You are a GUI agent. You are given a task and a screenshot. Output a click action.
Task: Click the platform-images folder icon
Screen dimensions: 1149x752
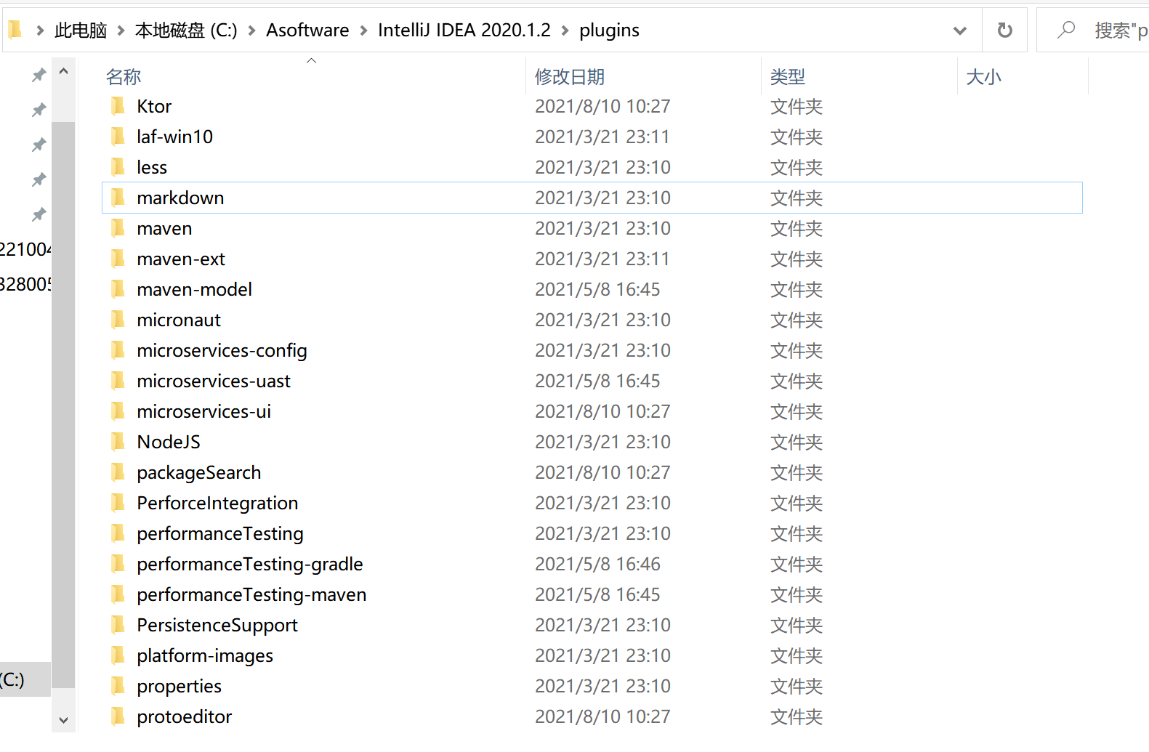[x=118, y=655]
